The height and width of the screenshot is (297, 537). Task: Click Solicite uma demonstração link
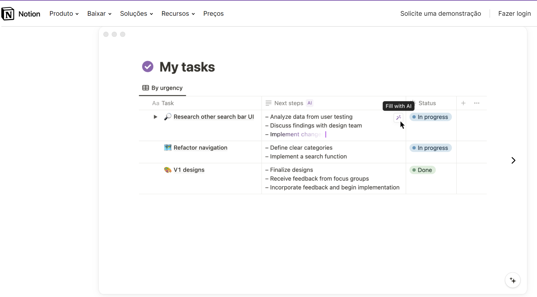point(441,14)
